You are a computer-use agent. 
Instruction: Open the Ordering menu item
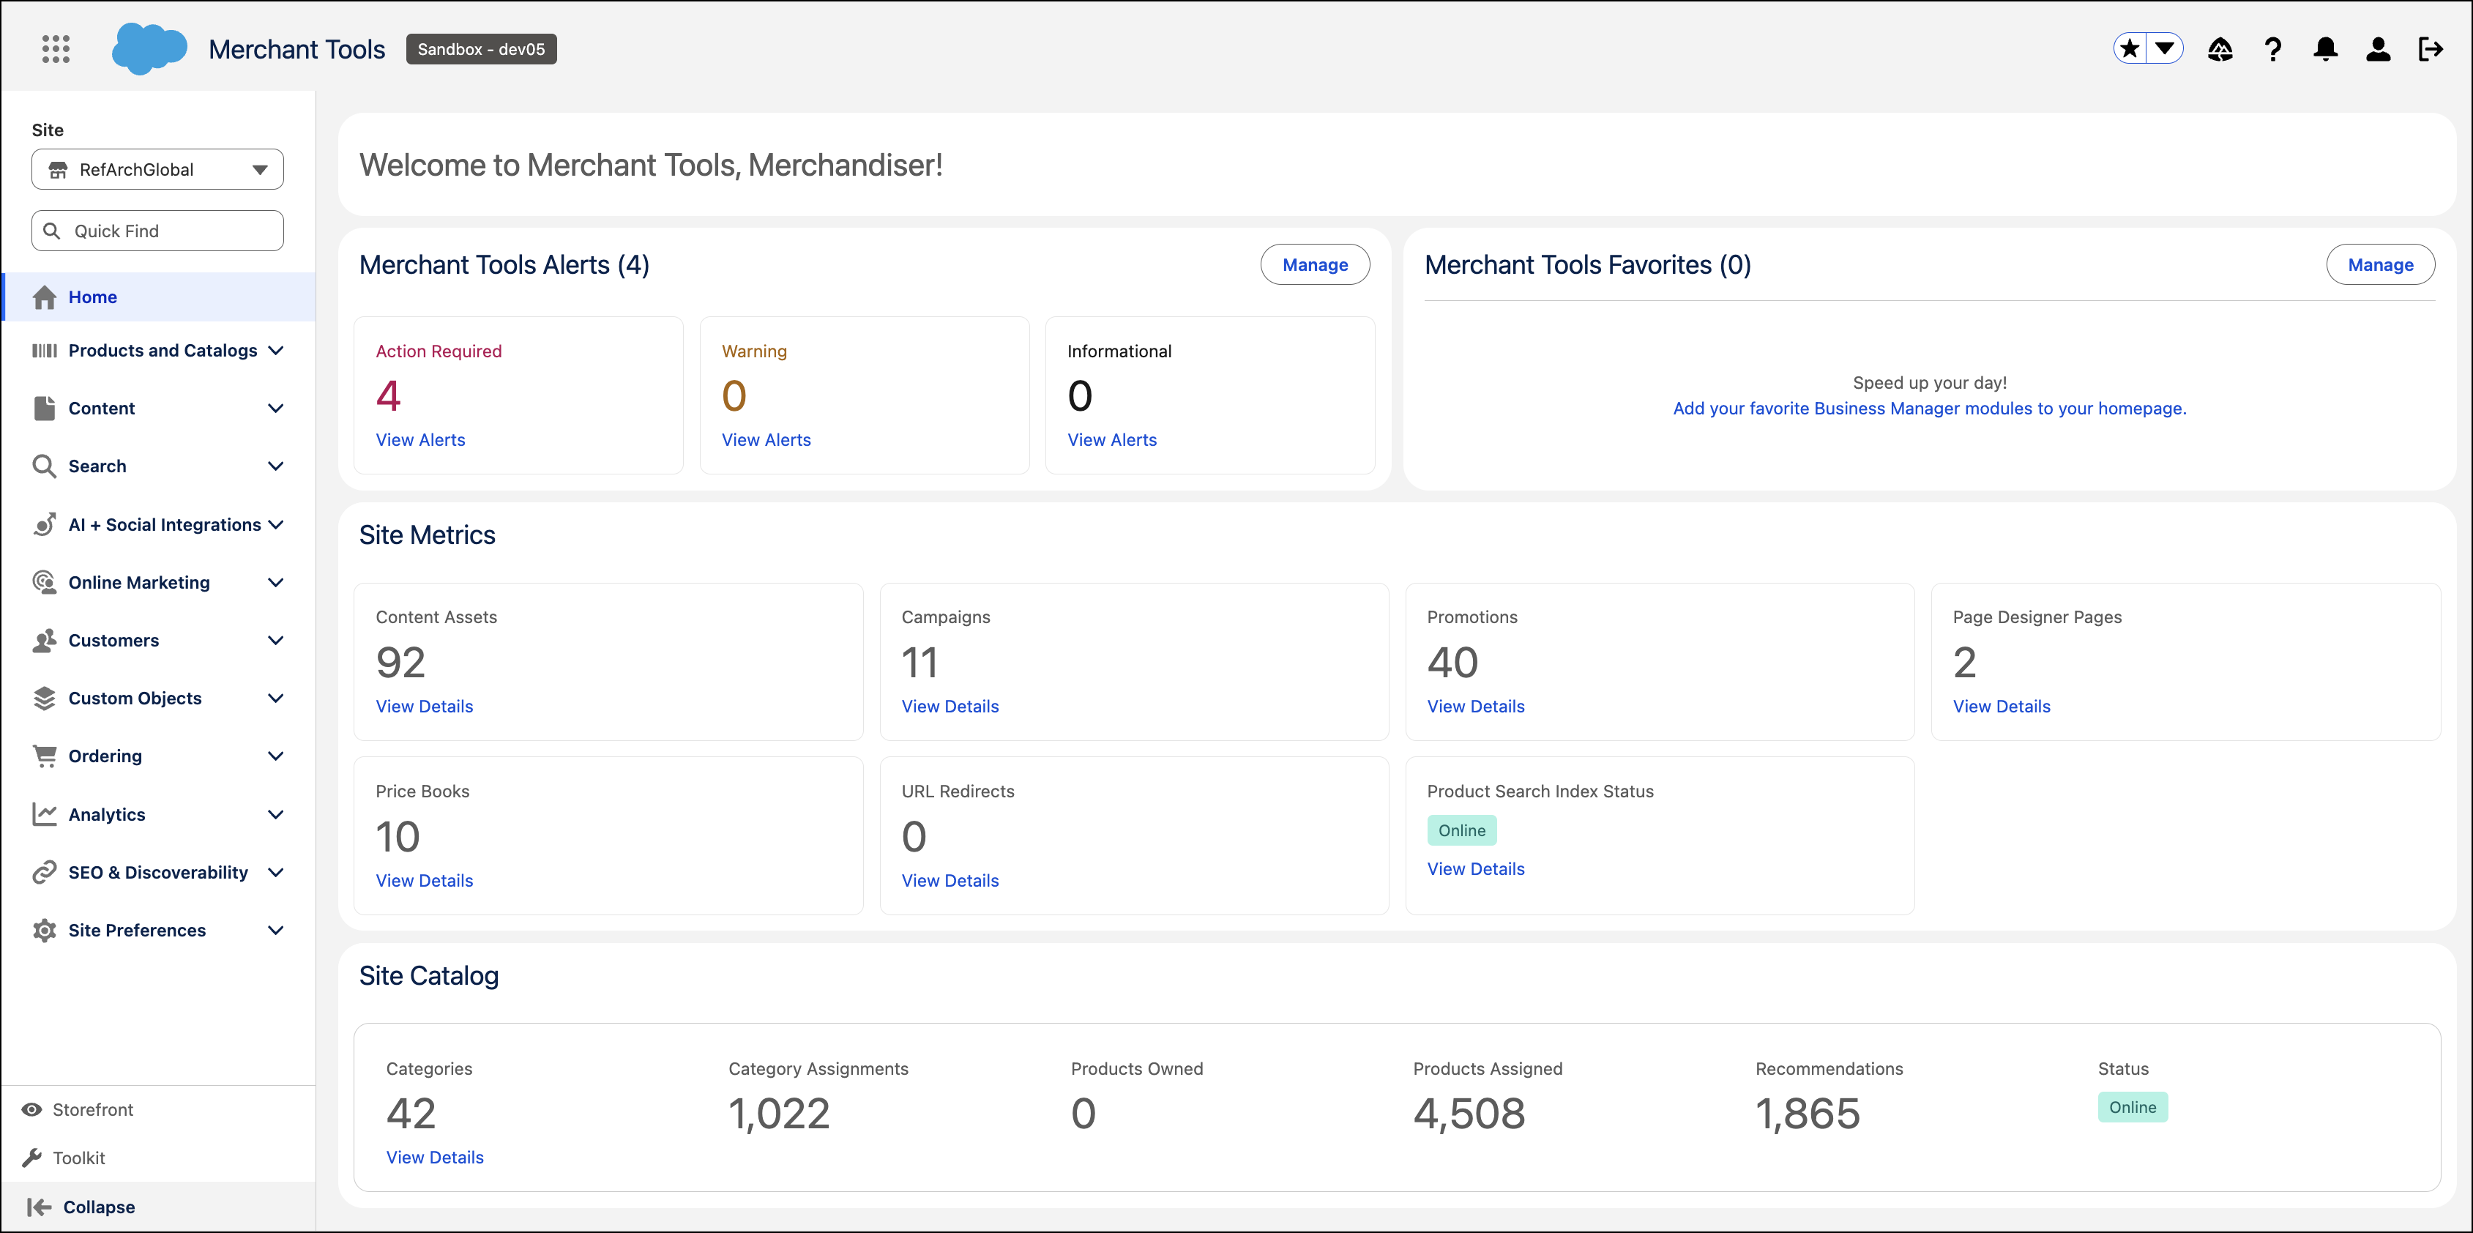click(x=160, y=756)
